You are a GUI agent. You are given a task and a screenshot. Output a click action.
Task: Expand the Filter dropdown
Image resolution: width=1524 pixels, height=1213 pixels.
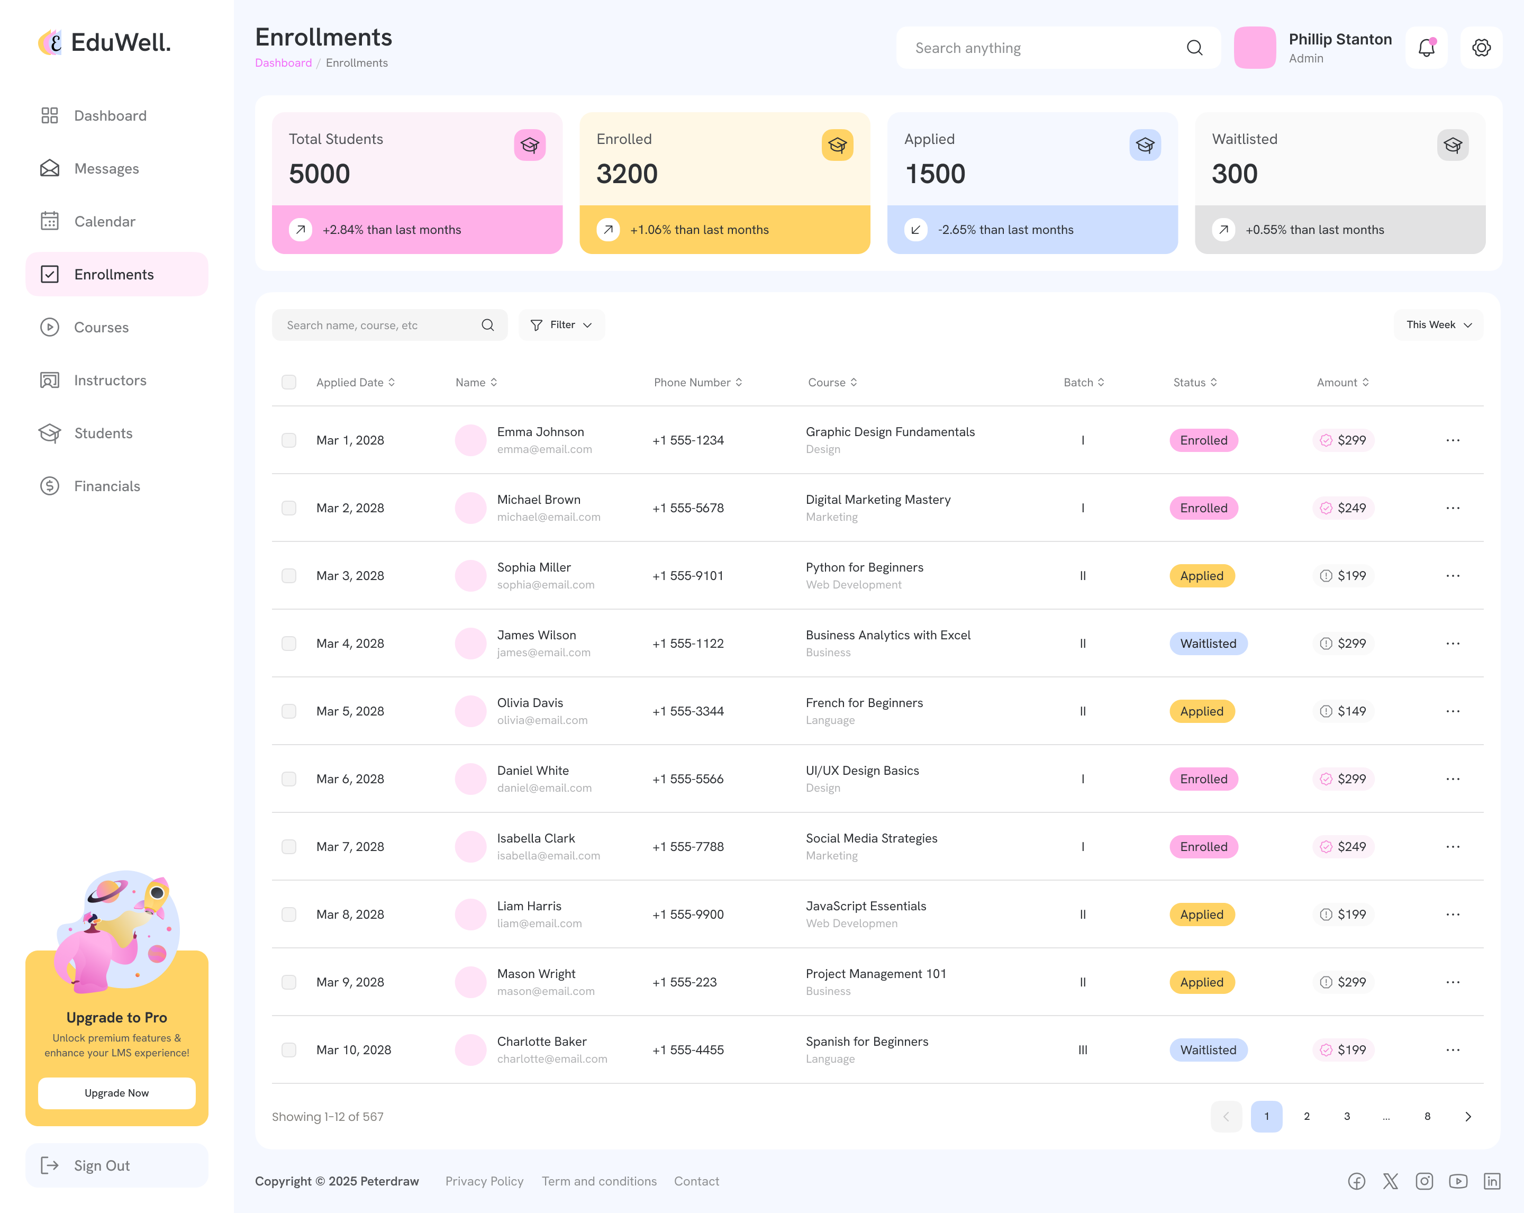coord(561,325)
